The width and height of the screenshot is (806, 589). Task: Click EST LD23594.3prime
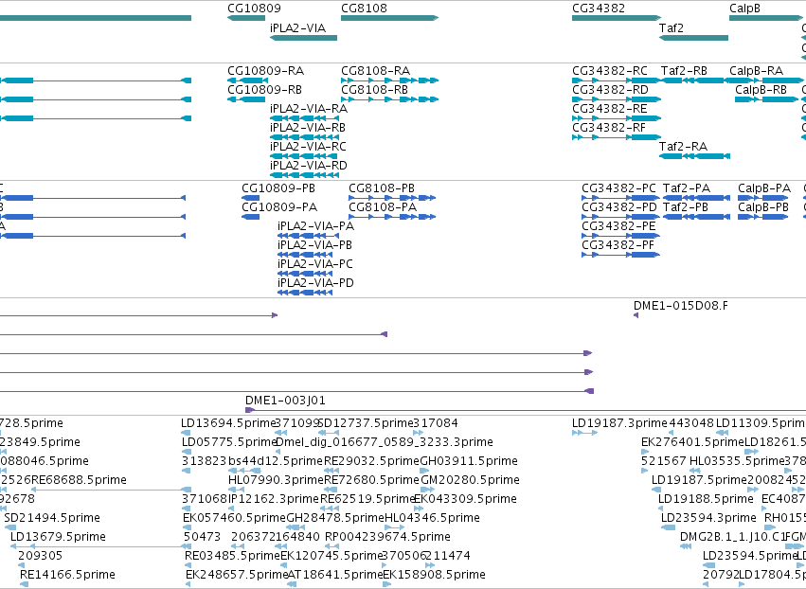pyautogui.click(x=708, y=518)
